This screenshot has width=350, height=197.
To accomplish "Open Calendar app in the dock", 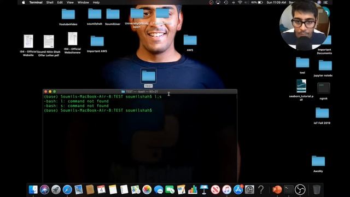I will click(101, 190).
